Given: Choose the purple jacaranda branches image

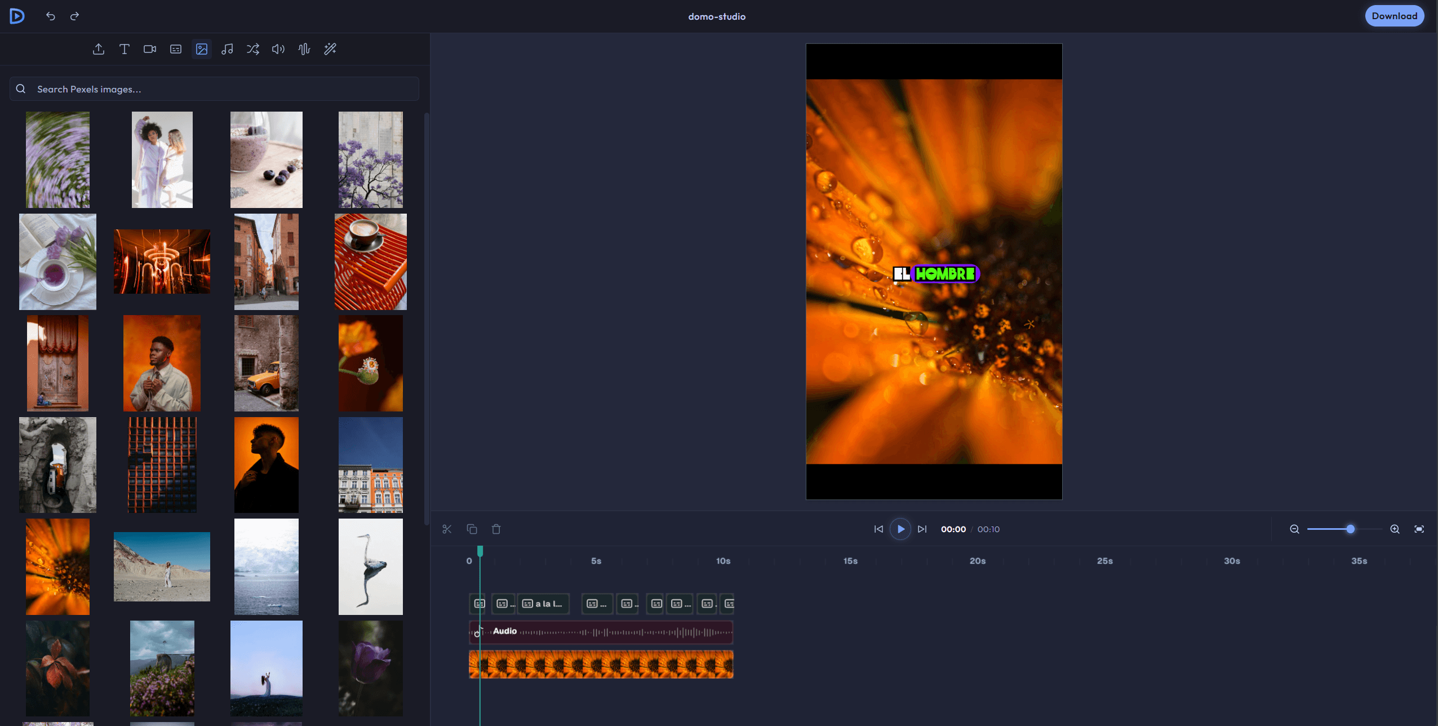Looking at the screenshot, I should (x=371, y=160).
